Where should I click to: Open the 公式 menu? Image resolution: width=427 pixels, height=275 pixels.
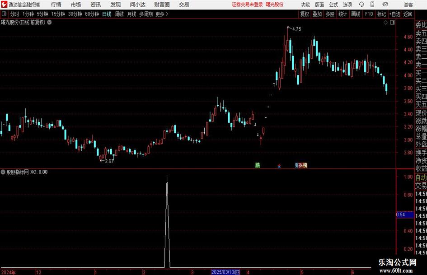point(333,5)
